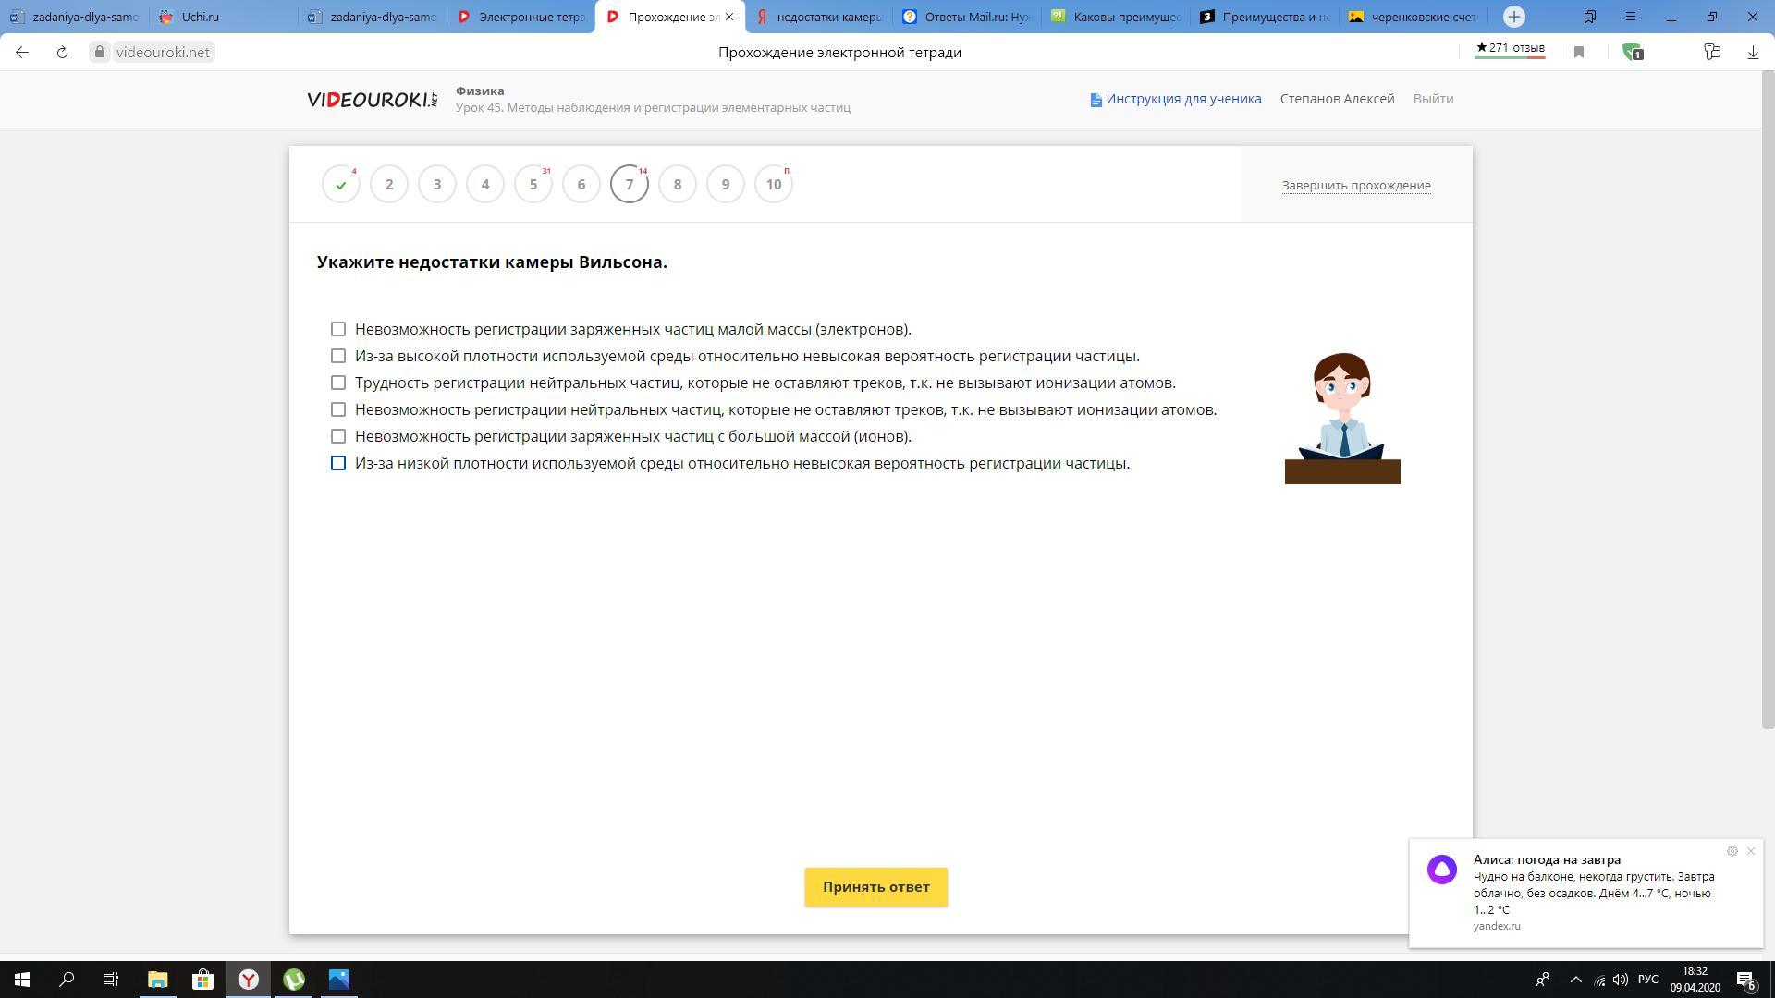Click the shield protection icon

pos(1632,53)
